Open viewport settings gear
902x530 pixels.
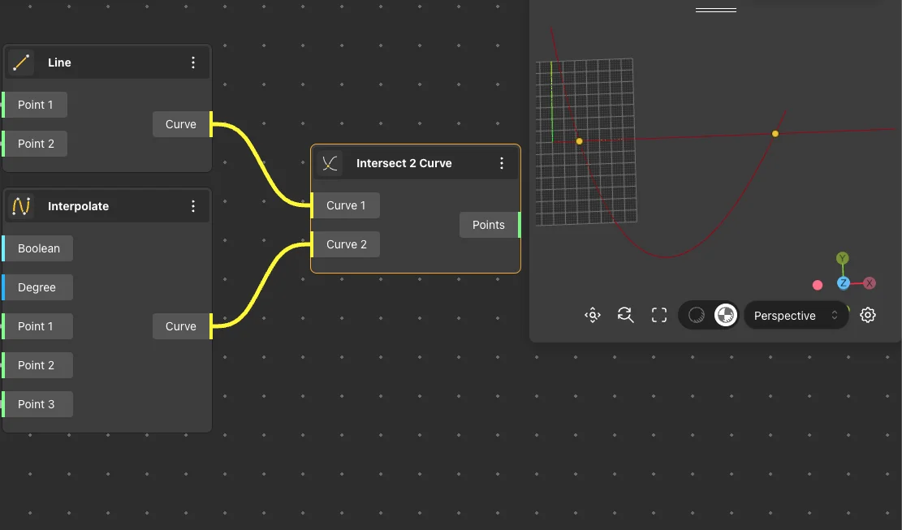tap(868, 315)
